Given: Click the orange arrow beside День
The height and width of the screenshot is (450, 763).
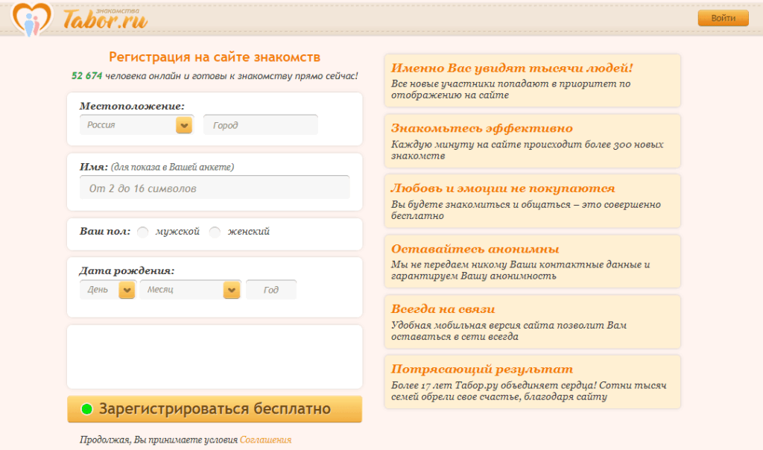Looking at the screenshot, I should tap(127, 290).
